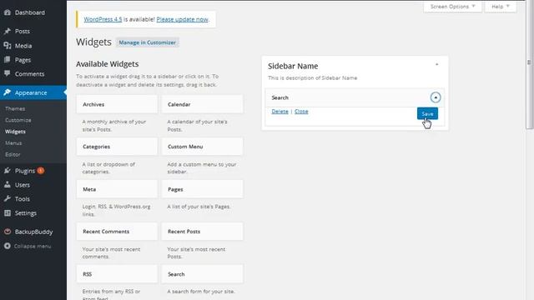534x300 pixels.
Task: Select the Meta available widget
Action: pyautogui.click(x=117, y=189)
